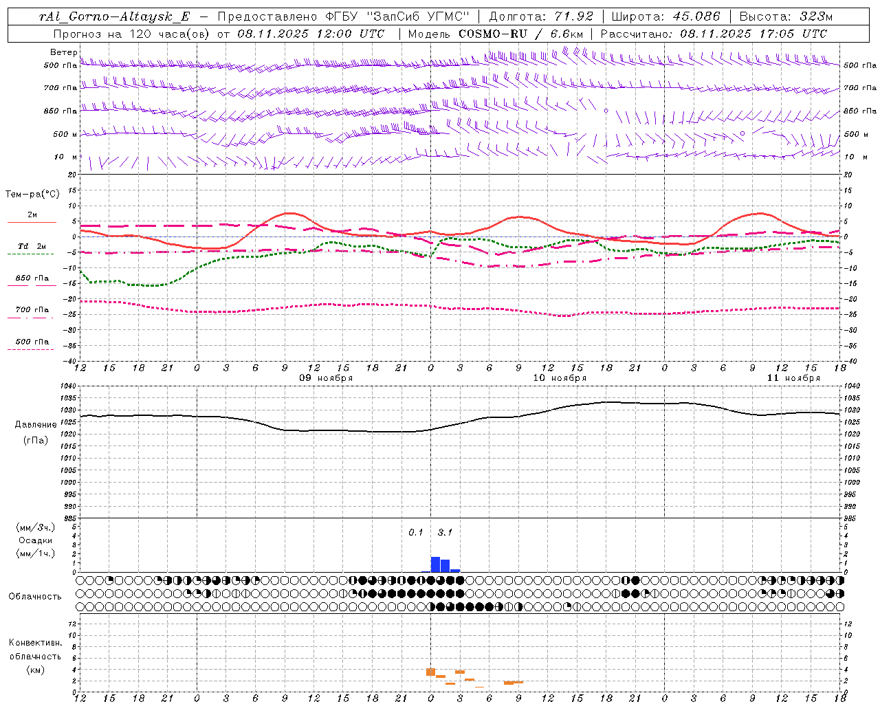880x704 pixels.
Task: Click the calm wind circle at 850 гПа level
Action: point(606,110)
